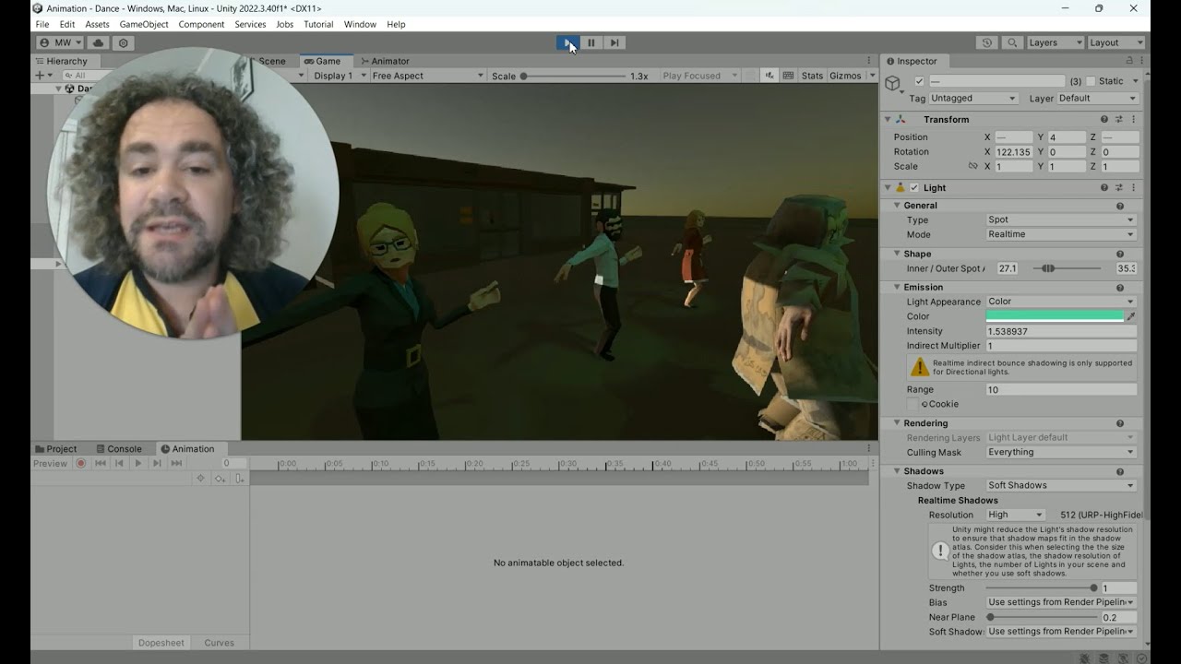Toggle the Cookie checkbox
Image resolution: width=1181 pixels, height=664 pixels.
(x=913, y=404)
